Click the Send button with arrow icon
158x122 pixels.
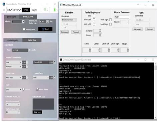click(x=45, y=29)
